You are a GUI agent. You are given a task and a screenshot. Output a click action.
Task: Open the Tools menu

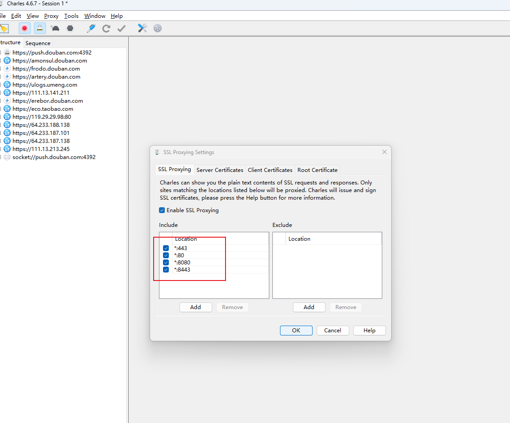click(71, 16)
